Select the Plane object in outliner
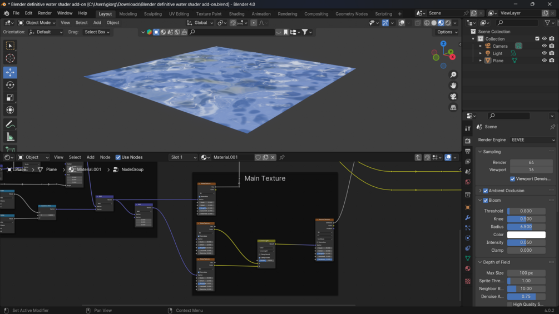 pos(498,61)
